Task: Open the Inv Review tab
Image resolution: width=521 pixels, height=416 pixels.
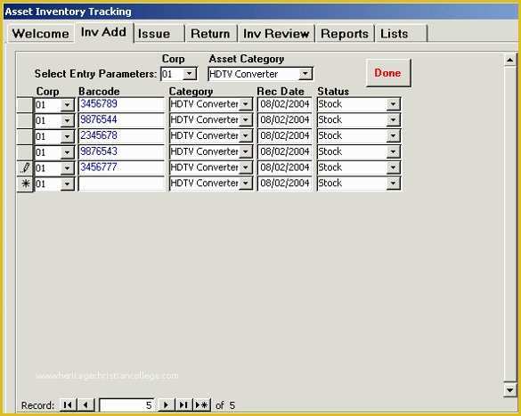Action: click(276, 34)
